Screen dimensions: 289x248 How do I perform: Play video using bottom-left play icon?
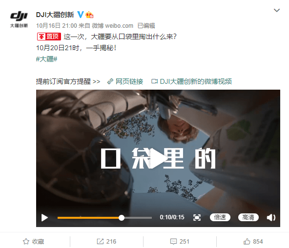pyautogui.click(x=44, y=218)
